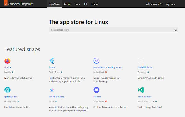Screen dimensions: 185x117
Task: Open the GNOME Boxes link
Action: (145, 67)
